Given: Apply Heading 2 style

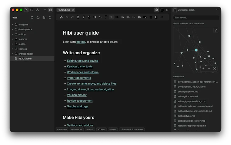Looking at the screenshot, I should click(x=122, y=17).
